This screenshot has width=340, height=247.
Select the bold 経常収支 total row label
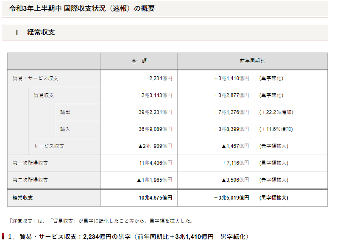click(x=23, y=198)
